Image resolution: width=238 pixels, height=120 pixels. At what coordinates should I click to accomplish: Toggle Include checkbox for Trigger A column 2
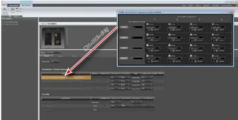169,24
